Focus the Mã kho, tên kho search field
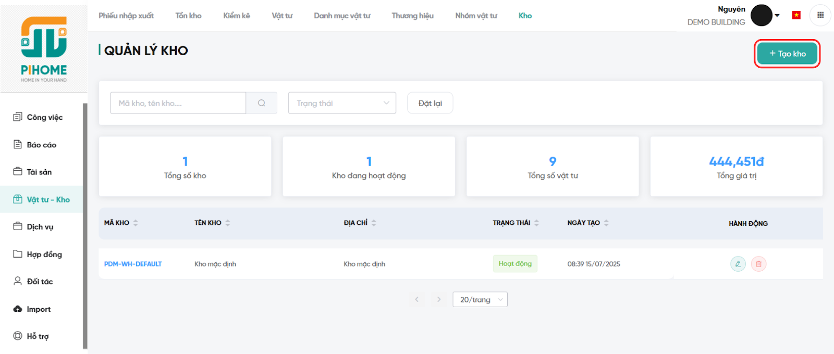Viewport: 834px width, 354px height. pos(178,103)
